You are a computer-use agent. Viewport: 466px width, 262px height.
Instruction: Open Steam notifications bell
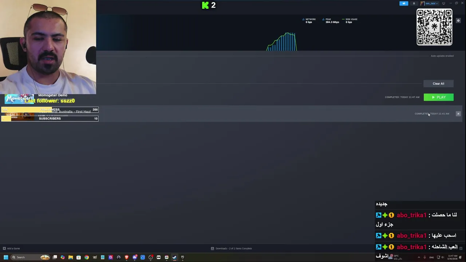tap(414, 3)
